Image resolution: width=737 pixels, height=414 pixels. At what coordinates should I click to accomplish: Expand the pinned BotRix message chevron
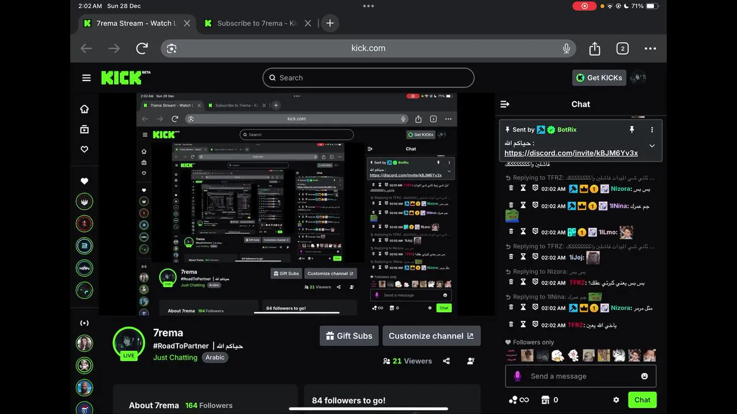tap(652, 145)
